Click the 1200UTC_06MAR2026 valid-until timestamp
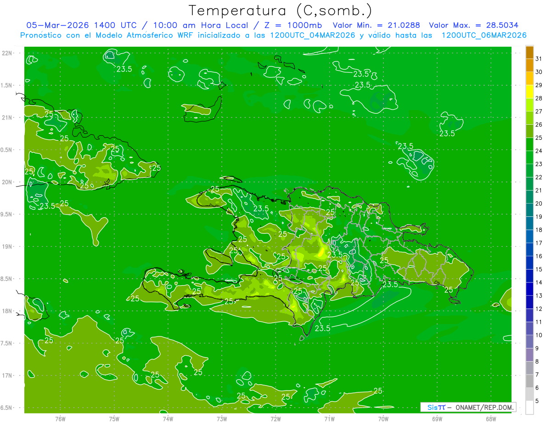The image size is (551, 425). pyautogui.click(x=484, y=35)
